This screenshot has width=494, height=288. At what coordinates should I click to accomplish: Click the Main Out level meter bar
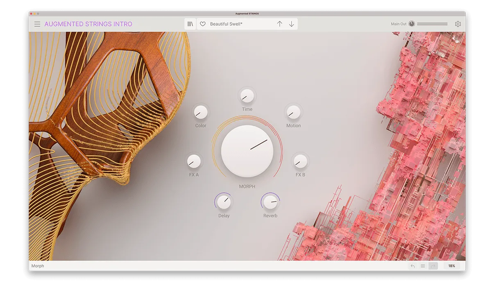coord(432,24)
